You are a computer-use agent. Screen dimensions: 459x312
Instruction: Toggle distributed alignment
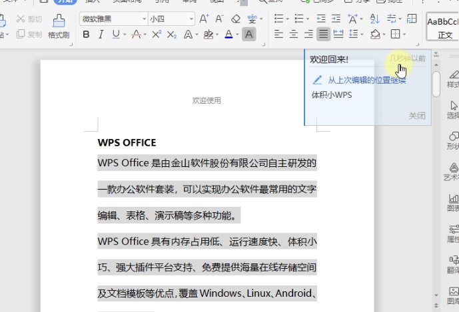338,34
